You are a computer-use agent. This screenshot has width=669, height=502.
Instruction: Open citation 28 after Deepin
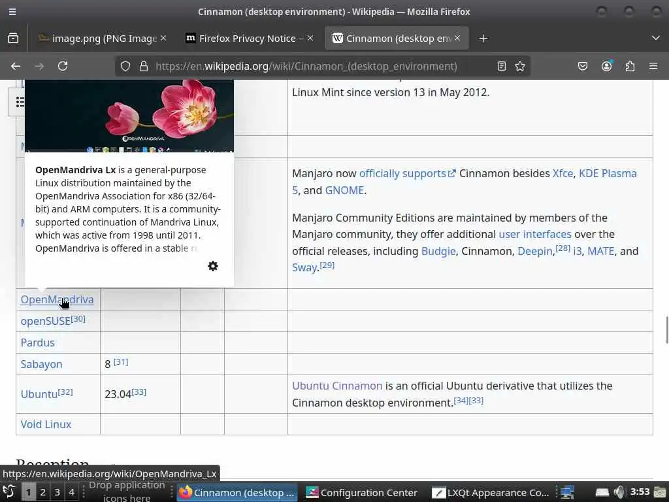[563, 248]
